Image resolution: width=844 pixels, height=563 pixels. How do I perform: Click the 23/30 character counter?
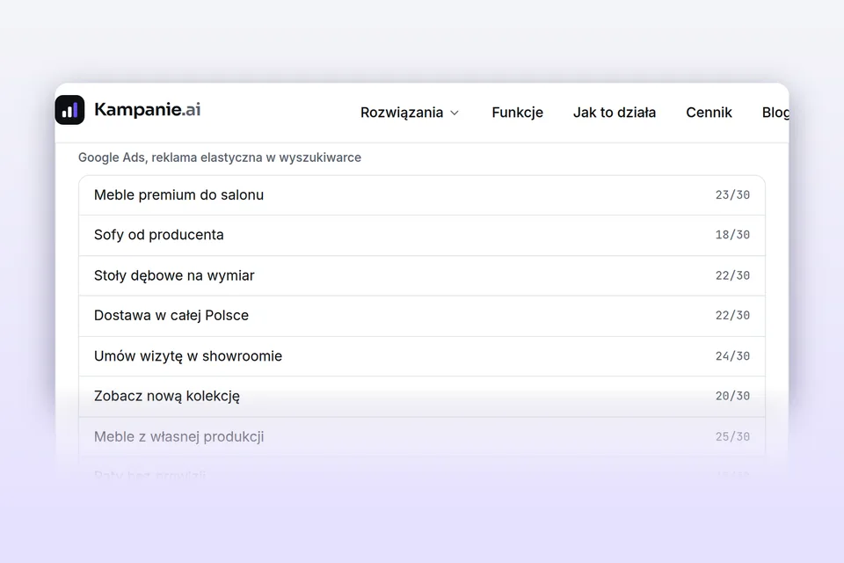click(732, 195)
